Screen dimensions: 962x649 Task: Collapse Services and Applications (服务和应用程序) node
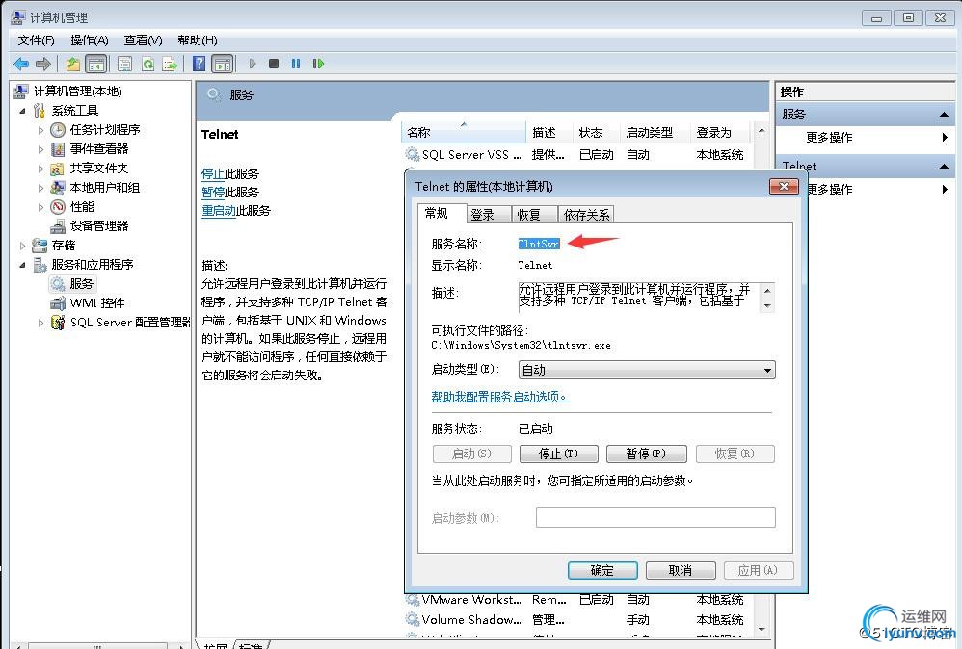click(x=22, y=265)
